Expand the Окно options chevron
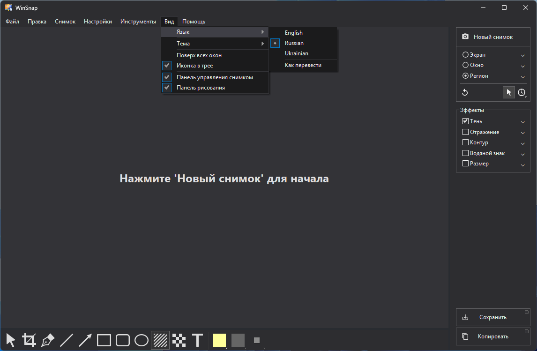537x351 pixels. point(522,66)
